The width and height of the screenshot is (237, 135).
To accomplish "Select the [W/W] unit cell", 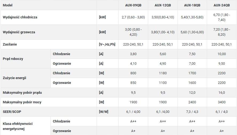I will [x=104, y=112].
